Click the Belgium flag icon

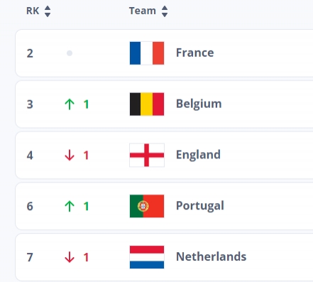pos(147,104)
